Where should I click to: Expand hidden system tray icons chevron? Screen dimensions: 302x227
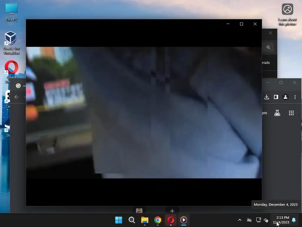[x=239, y=220]
